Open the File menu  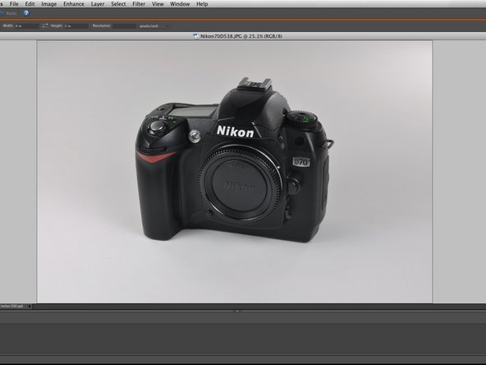14,4
